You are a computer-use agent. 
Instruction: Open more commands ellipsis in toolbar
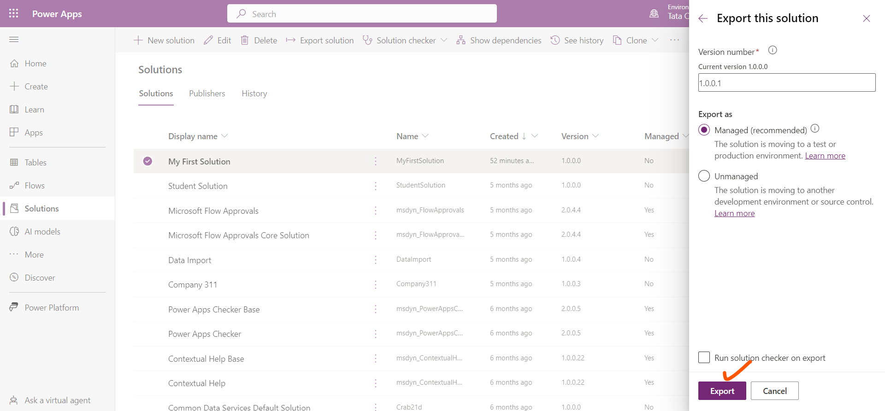[x=674, y=40]
